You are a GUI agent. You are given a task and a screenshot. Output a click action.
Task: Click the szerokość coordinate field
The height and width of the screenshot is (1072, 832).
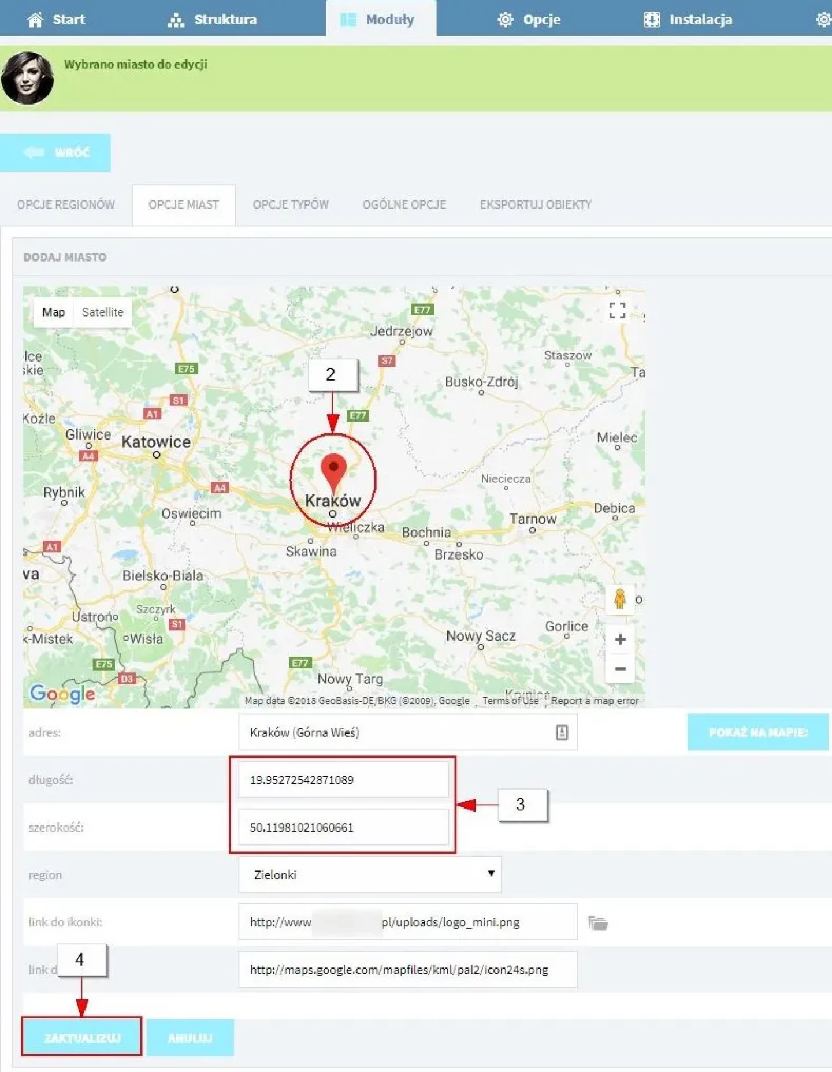coord(343,827)
